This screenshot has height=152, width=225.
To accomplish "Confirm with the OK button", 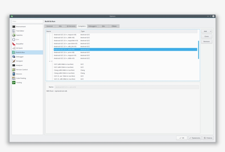I will click(x=182, y=138).
